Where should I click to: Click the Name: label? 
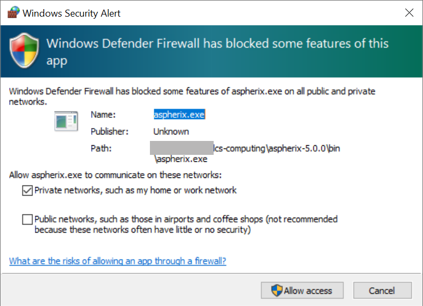103,115
